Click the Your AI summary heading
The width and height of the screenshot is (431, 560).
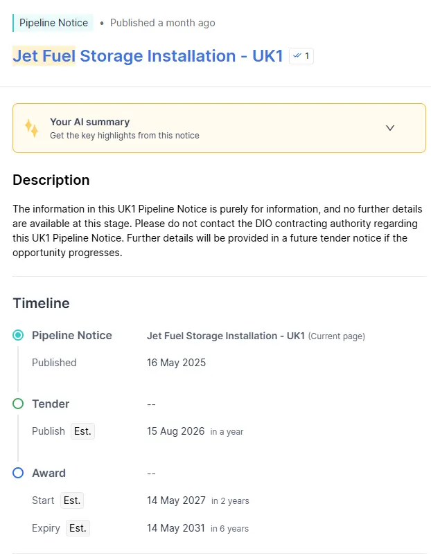click(89, 122)
